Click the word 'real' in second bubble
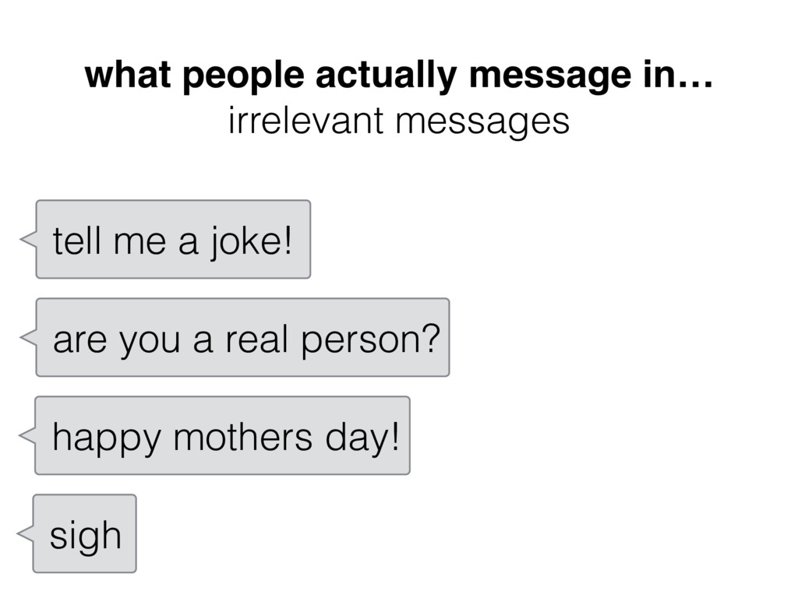 [257, 339]
